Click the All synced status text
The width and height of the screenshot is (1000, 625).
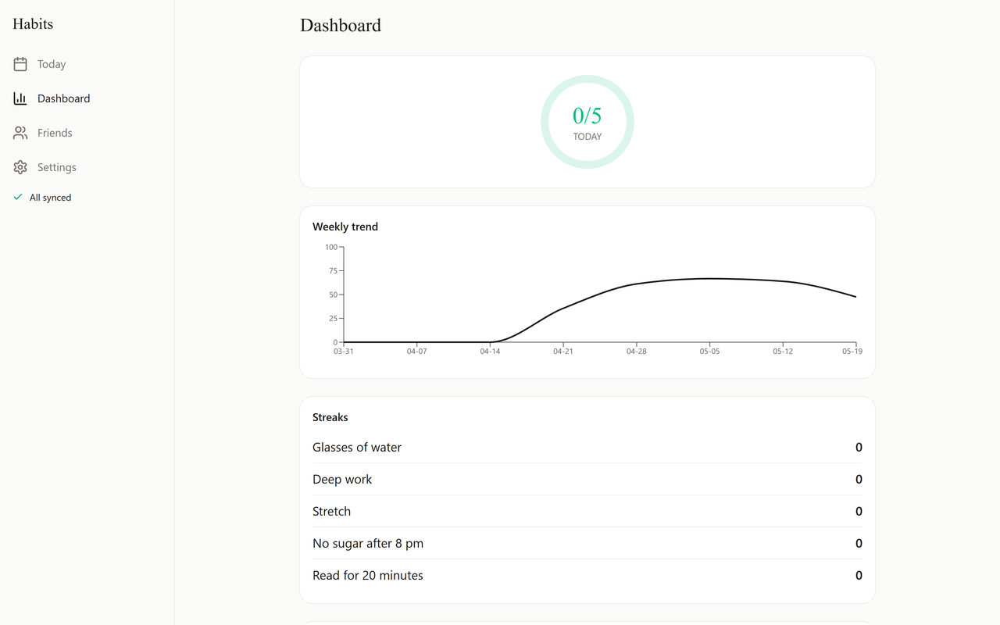click(51, 198)
